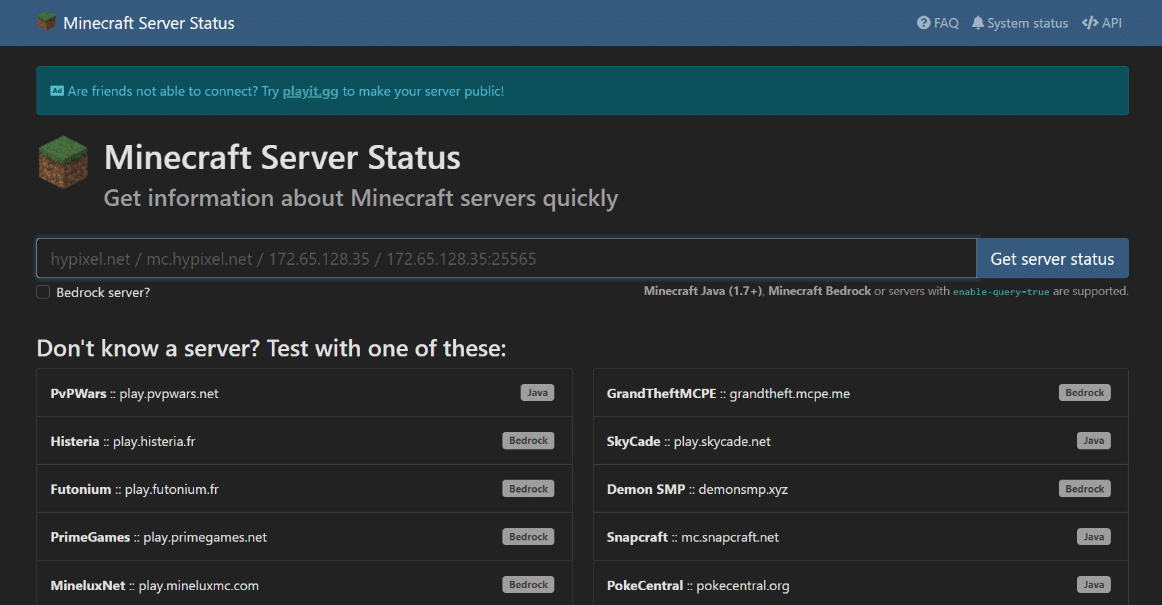Open the FAQ question mark icon
This screenshot has height=605, width=1162.
[923, 23]
